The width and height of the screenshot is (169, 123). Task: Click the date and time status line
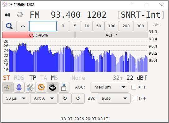click(x=85, y=119)
